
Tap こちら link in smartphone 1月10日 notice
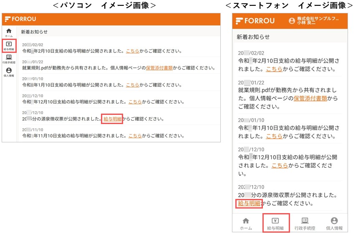(274, 136)
